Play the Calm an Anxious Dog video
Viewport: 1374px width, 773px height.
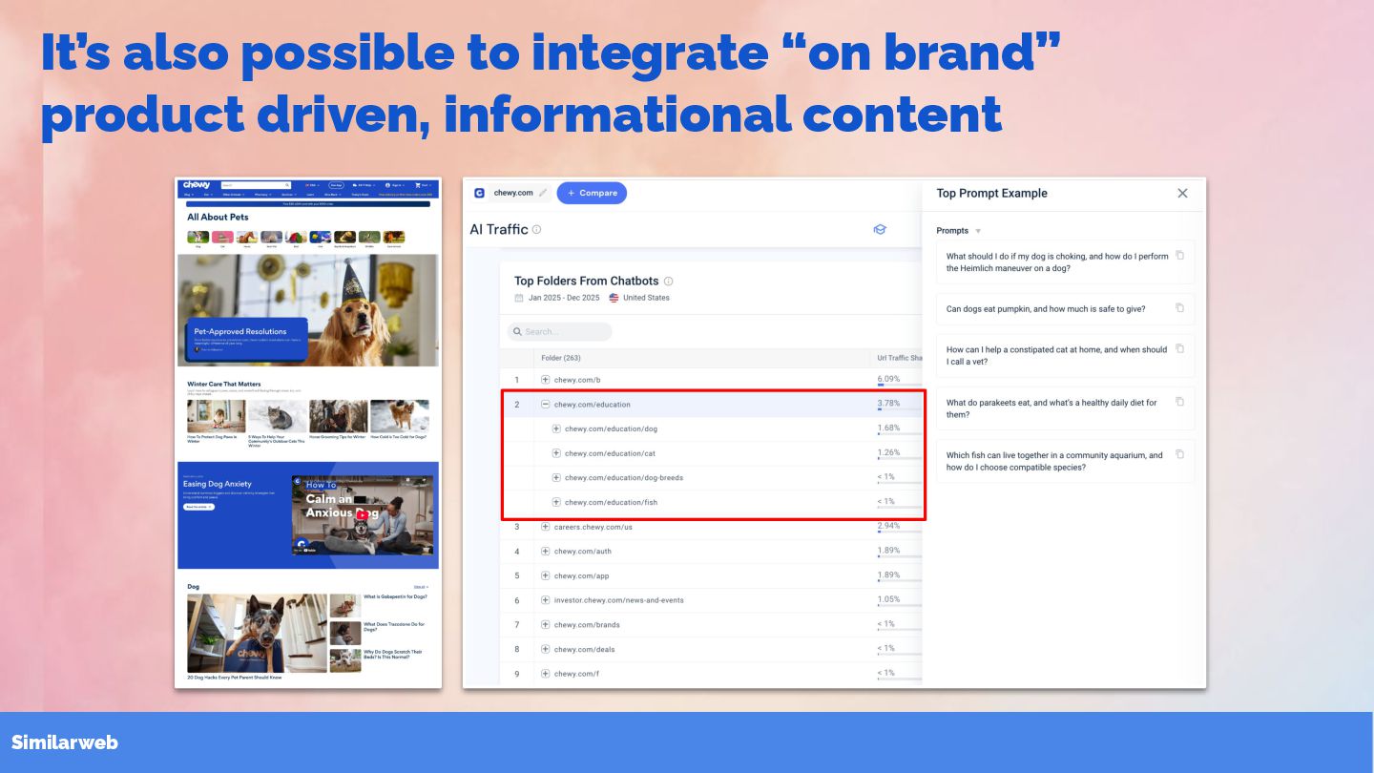tap(363, 513)
